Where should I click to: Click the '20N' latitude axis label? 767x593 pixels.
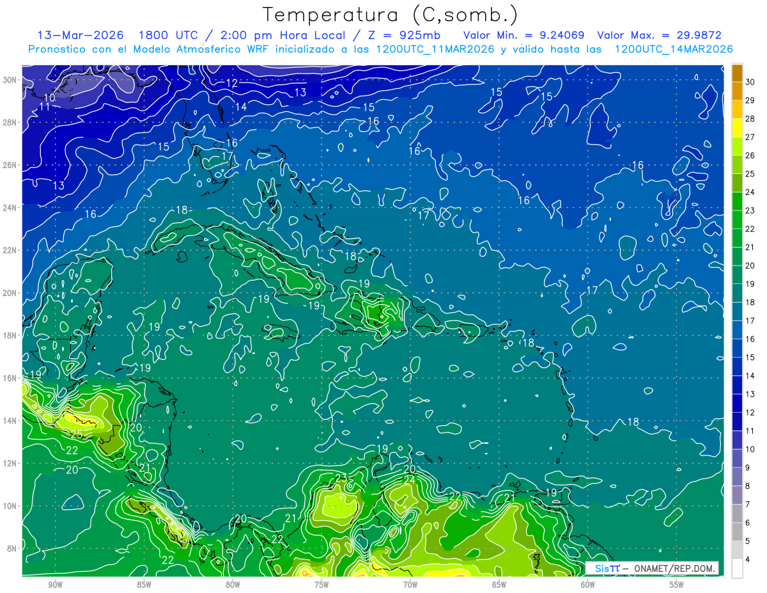(10, 293)
